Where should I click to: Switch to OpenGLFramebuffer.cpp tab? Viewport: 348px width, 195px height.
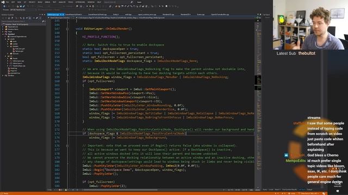tap(220, 15)
